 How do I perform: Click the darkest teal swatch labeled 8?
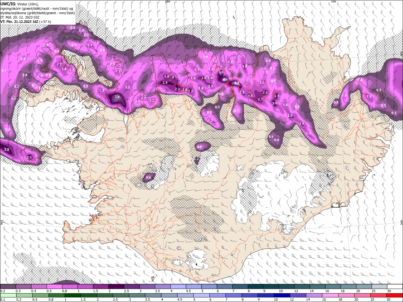coord(256,287)
